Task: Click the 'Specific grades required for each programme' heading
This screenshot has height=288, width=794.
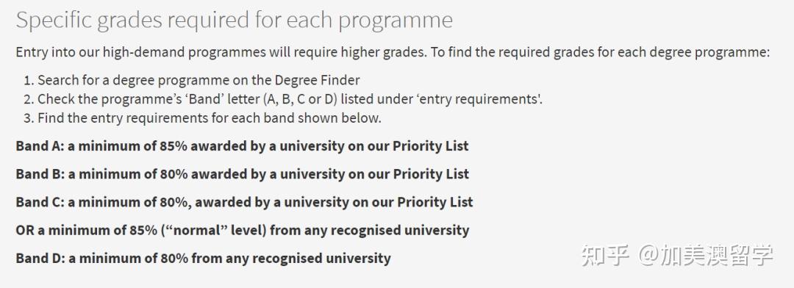Action: tap(234, 21)
